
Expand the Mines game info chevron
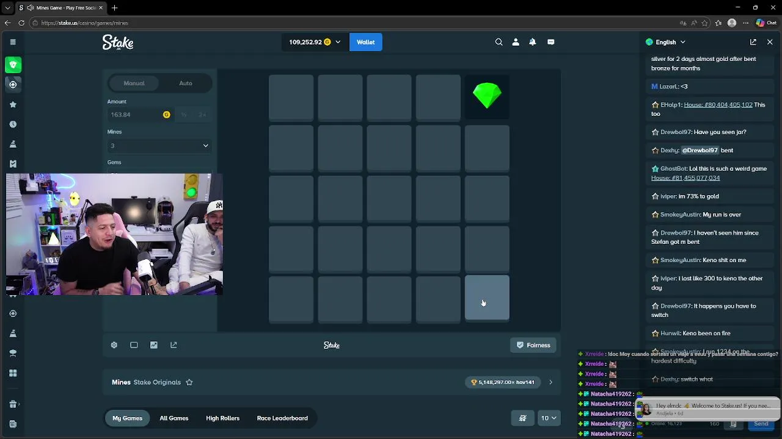[x=550, y=382]
